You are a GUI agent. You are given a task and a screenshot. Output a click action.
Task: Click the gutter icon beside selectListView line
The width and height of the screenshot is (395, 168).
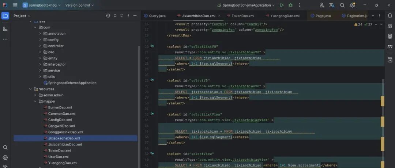coord(152,114)
